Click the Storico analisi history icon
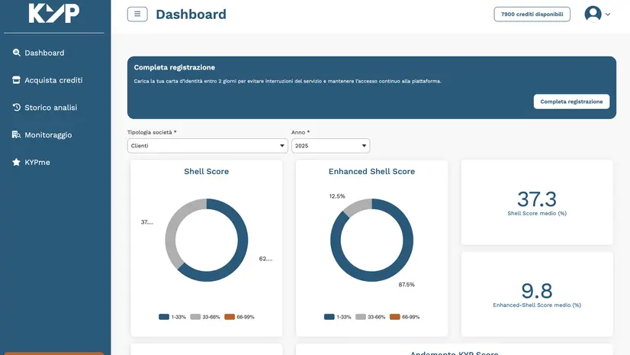Viewport: 630px width, 355px height. click(16, 108)
